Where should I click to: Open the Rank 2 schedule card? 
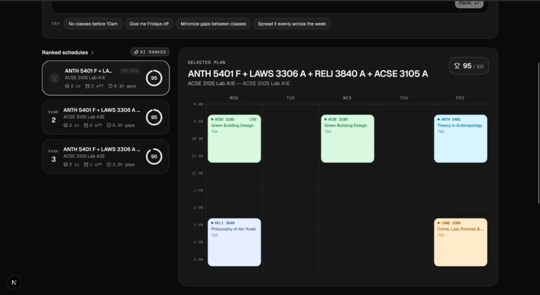click(x=106, y=117)
